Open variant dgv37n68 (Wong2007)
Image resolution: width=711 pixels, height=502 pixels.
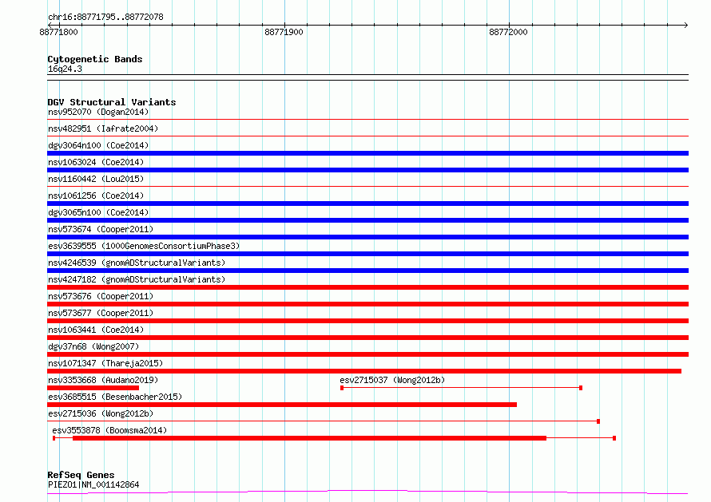(x=93, y=346)
